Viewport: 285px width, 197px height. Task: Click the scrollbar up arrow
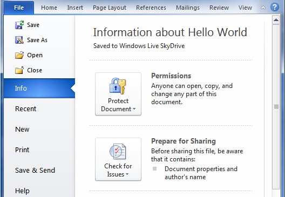tap(276, 20)
